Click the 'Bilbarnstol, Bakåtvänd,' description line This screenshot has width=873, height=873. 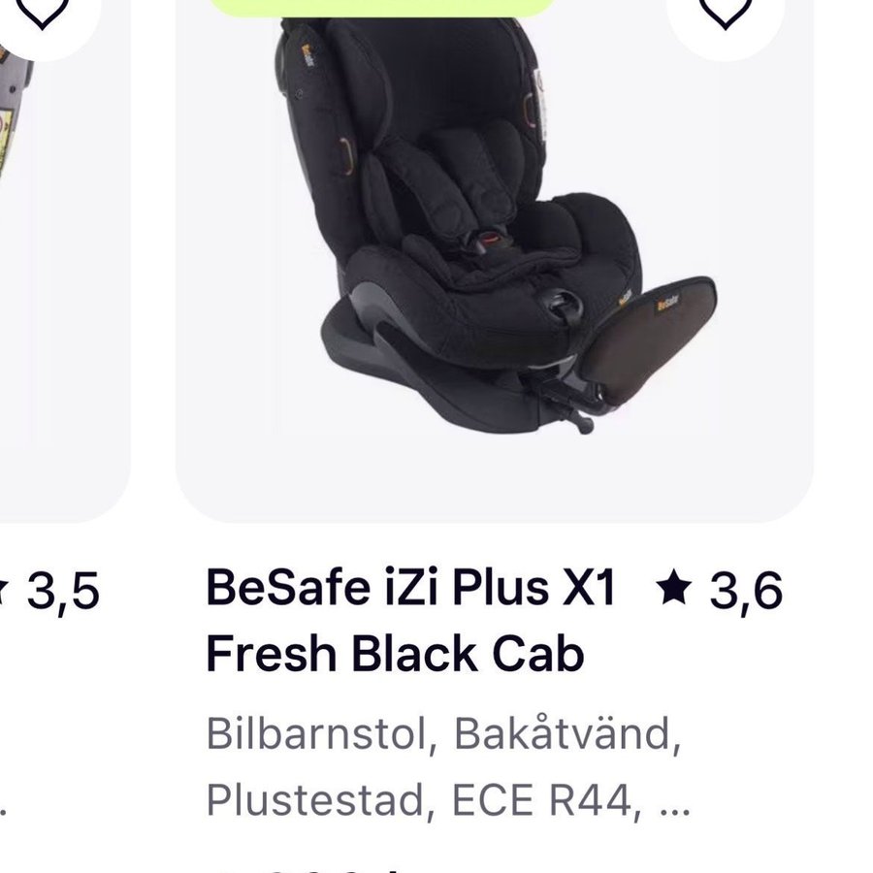443,734
